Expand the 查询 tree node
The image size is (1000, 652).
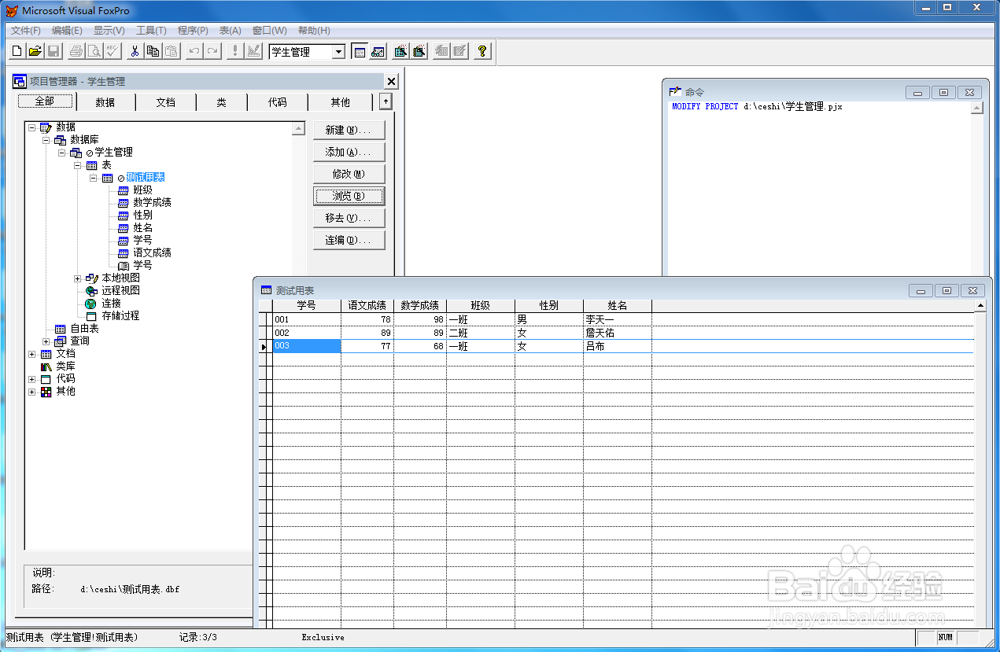point(46,341)
